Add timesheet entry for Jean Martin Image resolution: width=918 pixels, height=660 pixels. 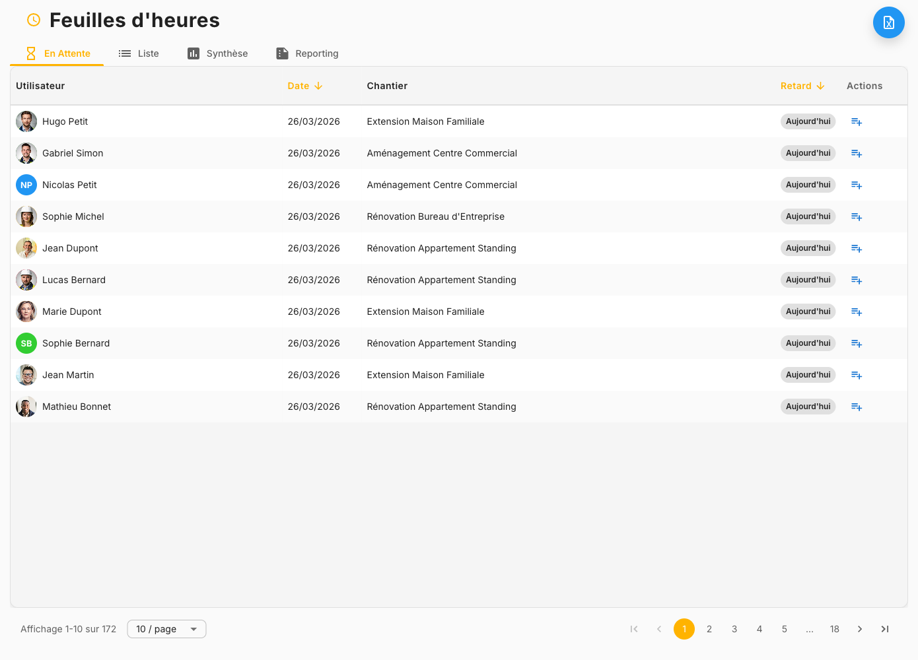point(856,375)
